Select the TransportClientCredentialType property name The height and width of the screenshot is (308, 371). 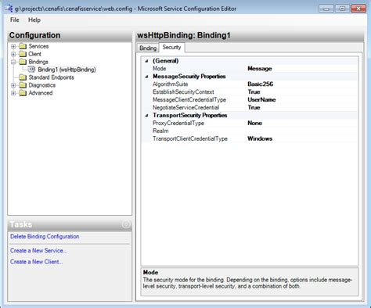[x=190, y=138]
